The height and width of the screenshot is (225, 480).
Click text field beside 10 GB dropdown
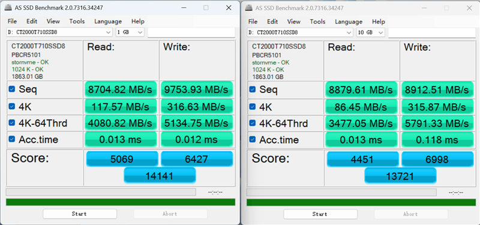(432, 32)
